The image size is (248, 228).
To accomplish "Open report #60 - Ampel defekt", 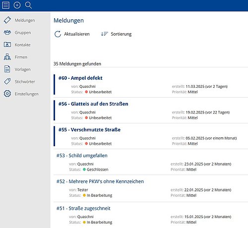I will pyautogui.click(x=80, y=78).
